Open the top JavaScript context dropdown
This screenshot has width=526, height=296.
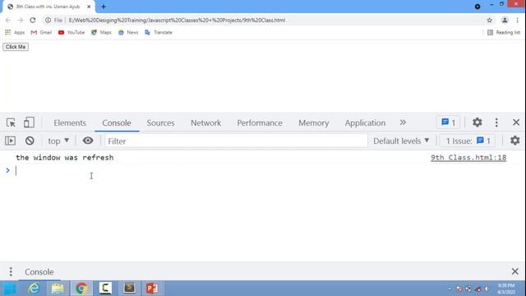click(58, 141)
